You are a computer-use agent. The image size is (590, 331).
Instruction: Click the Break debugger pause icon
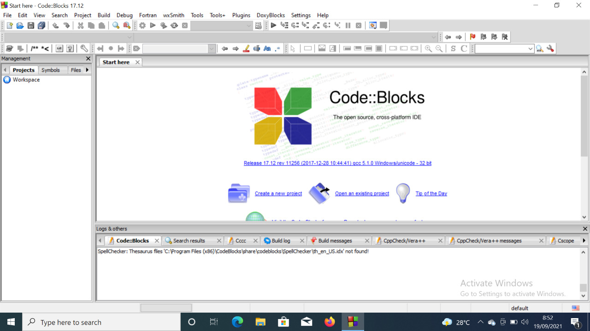(348, 26)
